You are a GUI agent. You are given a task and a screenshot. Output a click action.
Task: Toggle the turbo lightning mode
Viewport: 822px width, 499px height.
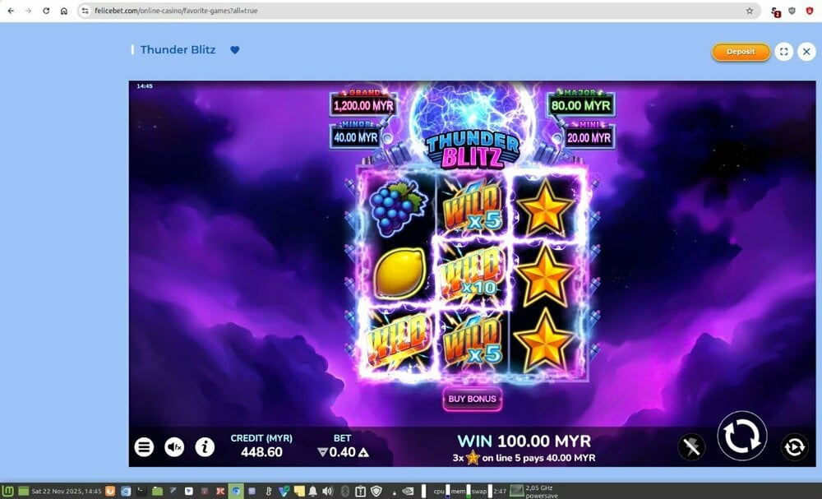pyautogui.click(x=691, y=447)
